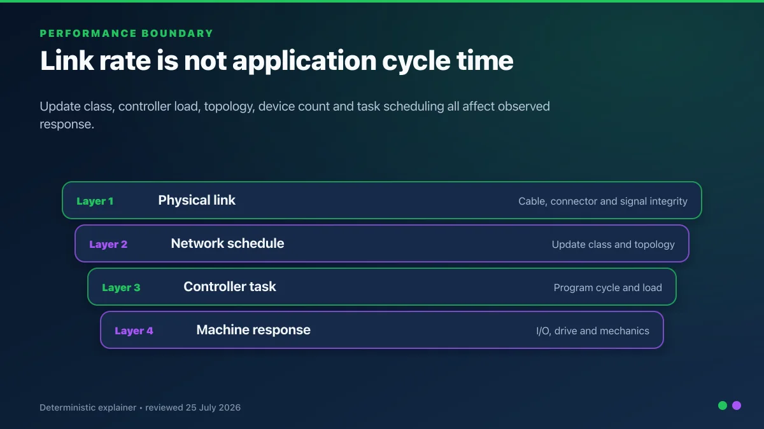Click the slide title about link rate
This screenshot has height=429, width=764.
[x=277, y=61]
